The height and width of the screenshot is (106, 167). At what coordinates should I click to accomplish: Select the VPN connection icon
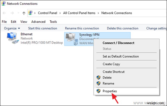pos(72,39)
